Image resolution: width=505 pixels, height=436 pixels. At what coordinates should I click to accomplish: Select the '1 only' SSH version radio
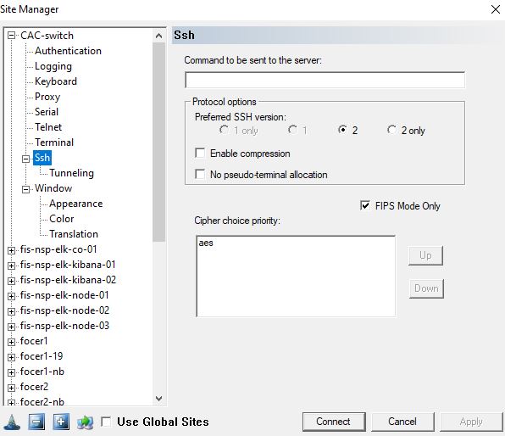(x=224, y=130)
